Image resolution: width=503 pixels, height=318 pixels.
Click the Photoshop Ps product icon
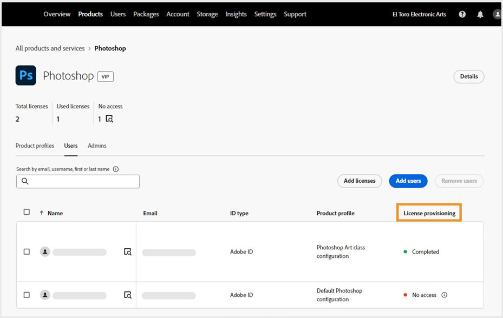point(25,75)
